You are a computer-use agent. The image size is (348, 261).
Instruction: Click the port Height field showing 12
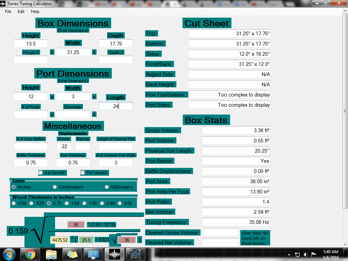[31, 96]
